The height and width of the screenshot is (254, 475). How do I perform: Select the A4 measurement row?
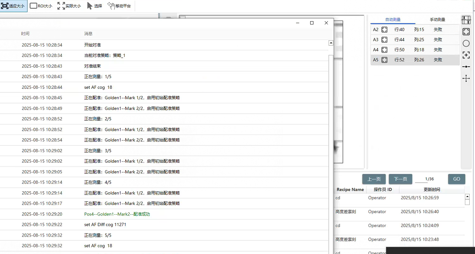click(x=415, y=50)
